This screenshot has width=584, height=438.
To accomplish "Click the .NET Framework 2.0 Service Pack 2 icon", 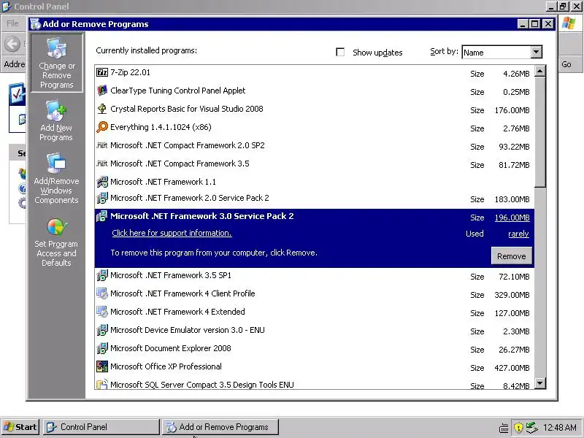I will 102,198.
